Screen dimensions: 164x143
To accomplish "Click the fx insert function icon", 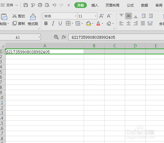I will (x=64, y=37).
